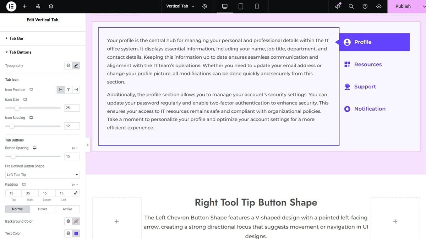426x239 pixels.
Task: Open site settings sliders icon
Action: click(x=38, y=6)
